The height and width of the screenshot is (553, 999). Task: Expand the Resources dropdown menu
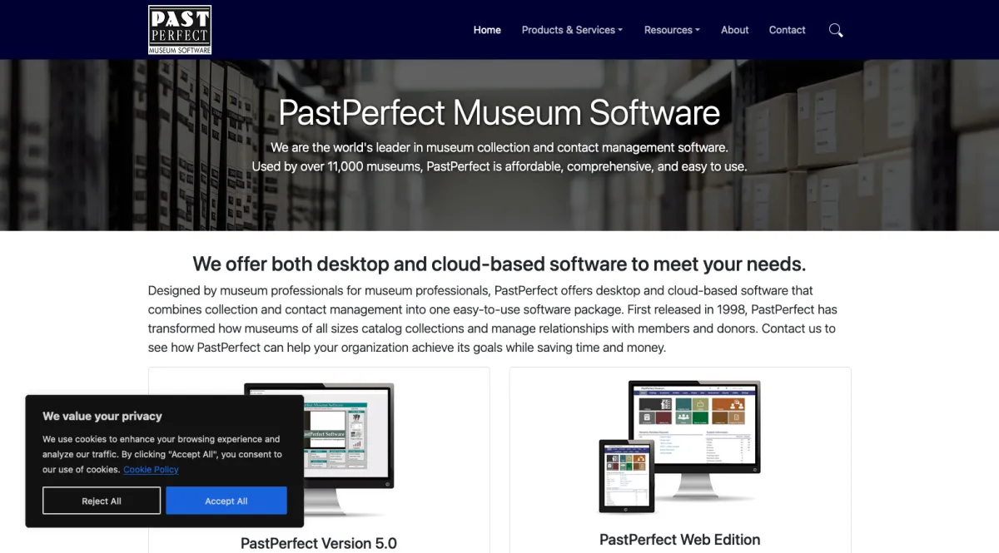[x=672, y=30]
